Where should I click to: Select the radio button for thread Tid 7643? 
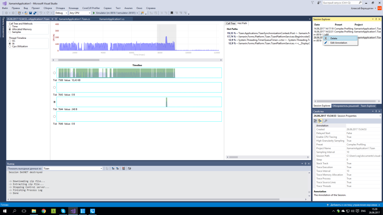pyautogui.click(x=55, y=87)
